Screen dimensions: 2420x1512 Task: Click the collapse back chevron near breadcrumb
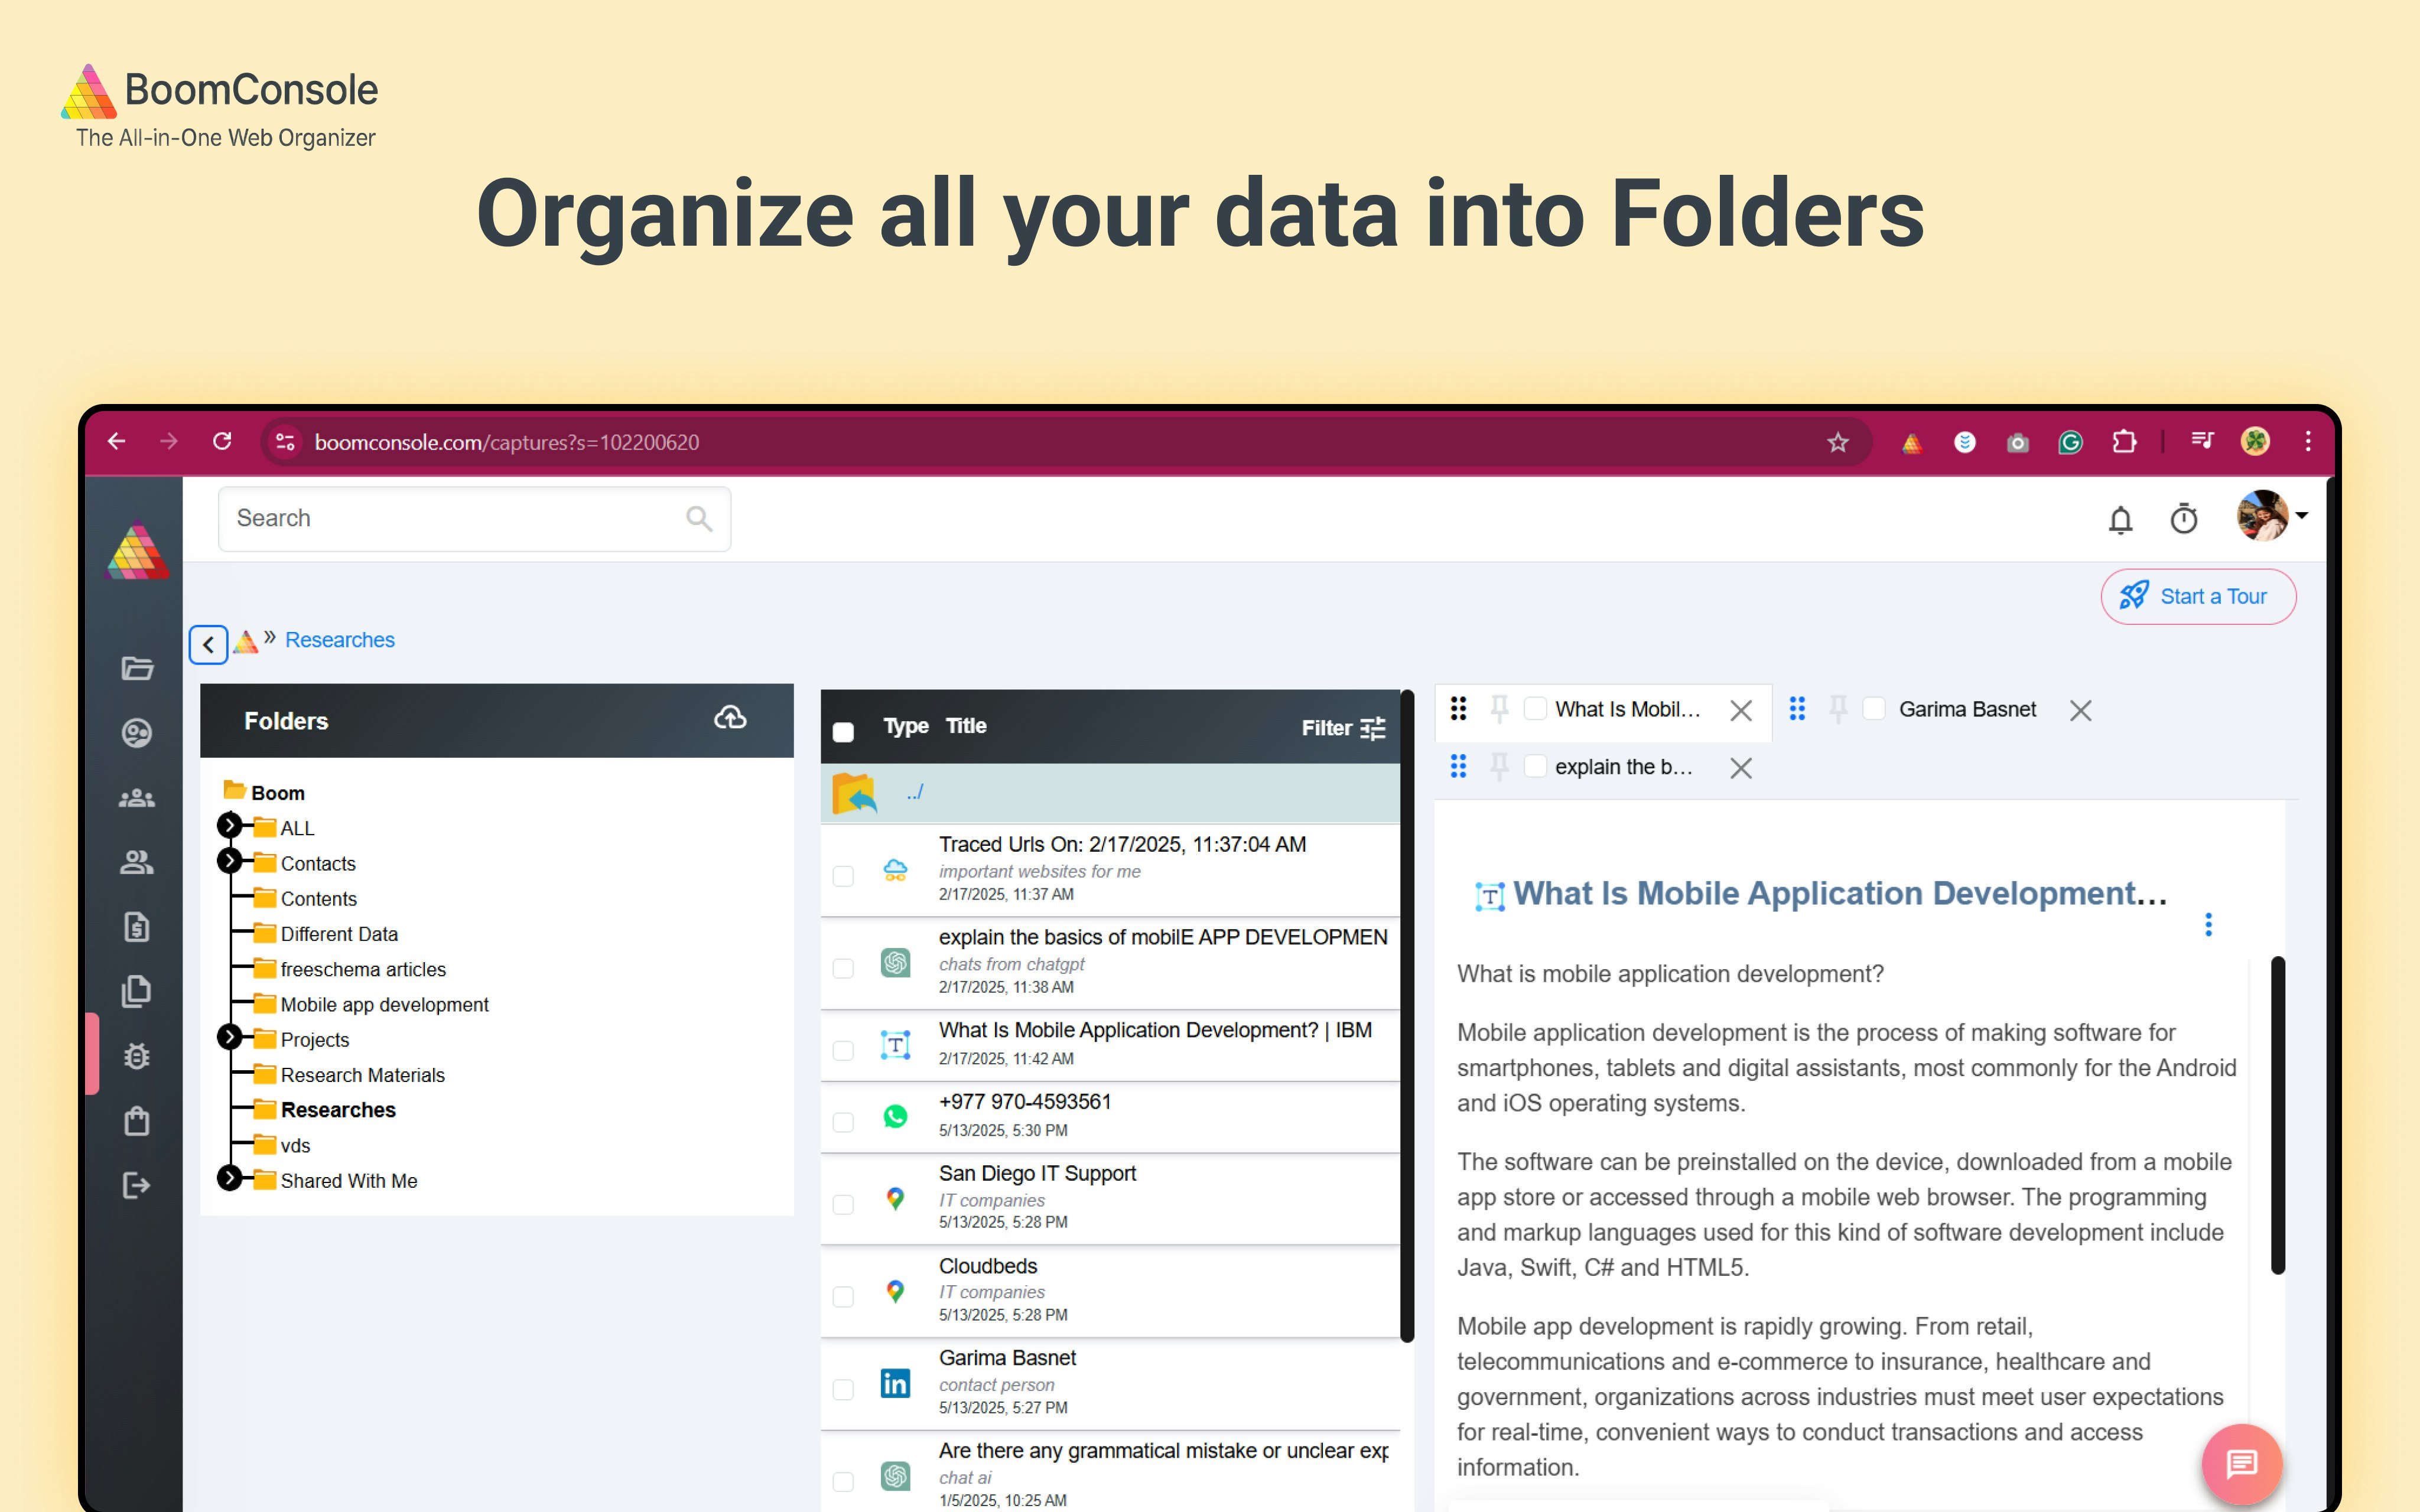[x=208, y=645]
